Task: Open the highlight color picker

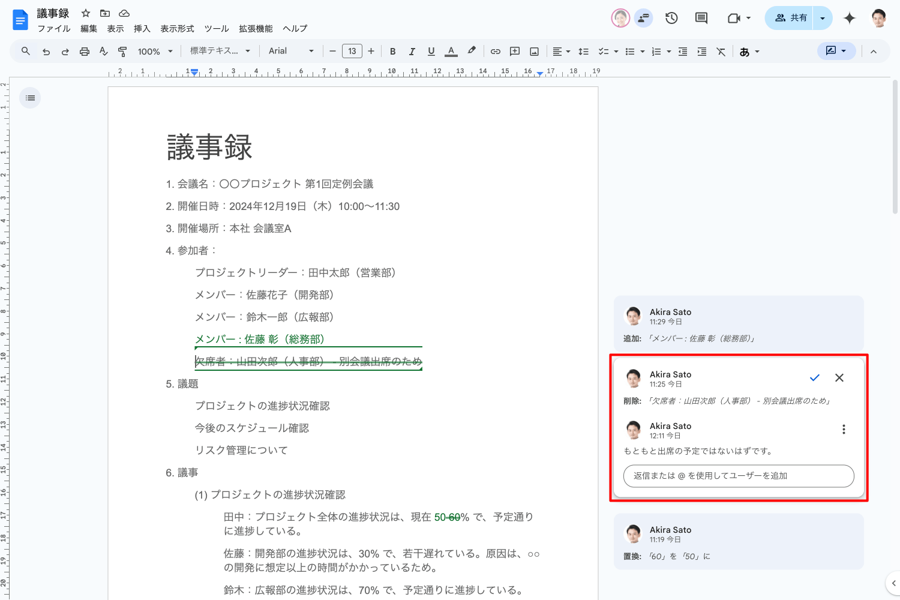Action: coord(472,52)
